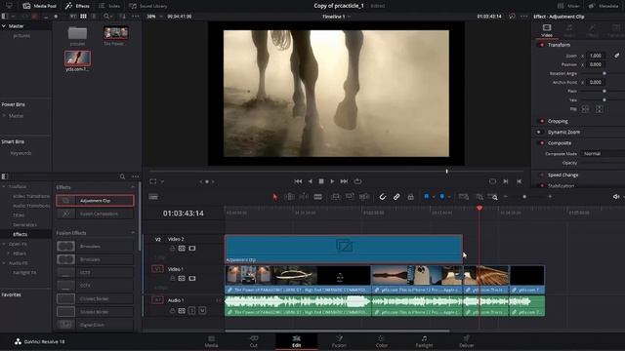Open the blue marker color dropdown

pyautogui.click(x=449, y=197)
